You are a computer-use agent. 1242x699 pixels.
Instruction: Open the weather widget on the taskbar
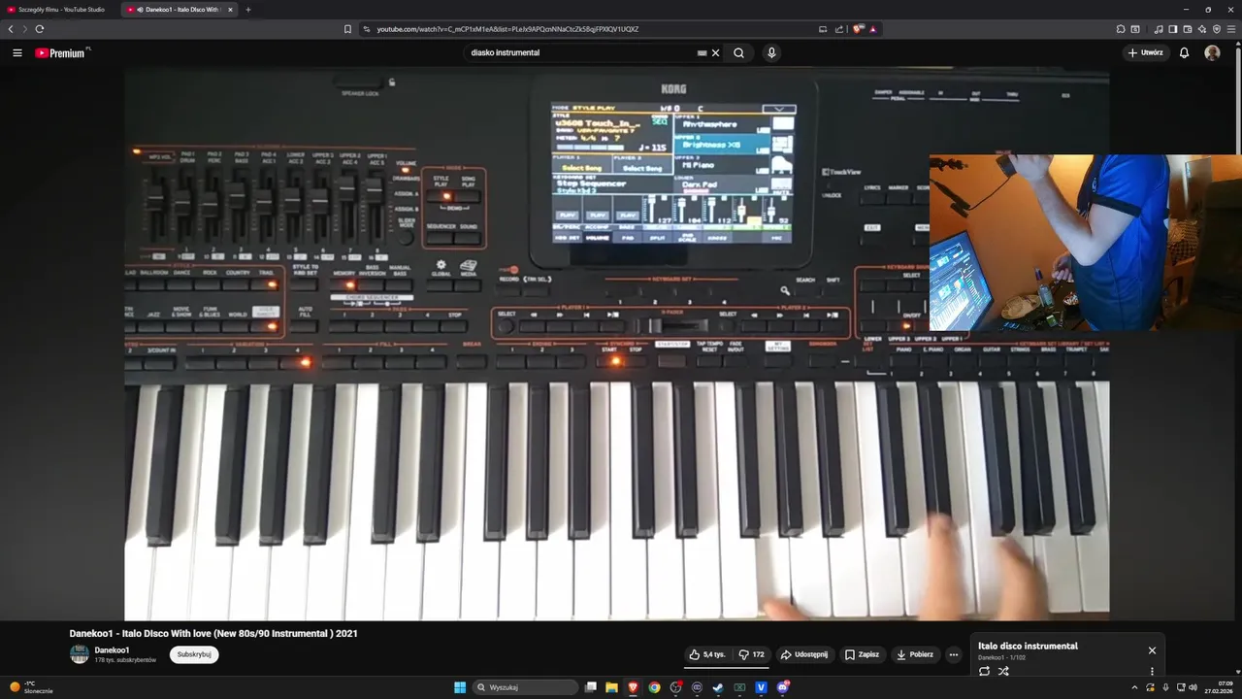pyautogui.click(x=32, y=687)
